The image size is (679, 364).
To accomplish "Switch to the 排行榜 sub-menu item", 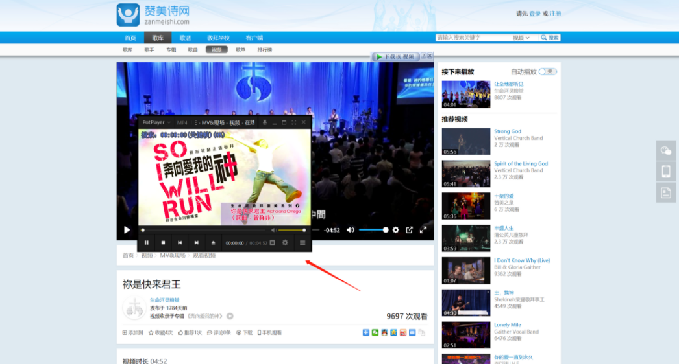I will 265,50.
